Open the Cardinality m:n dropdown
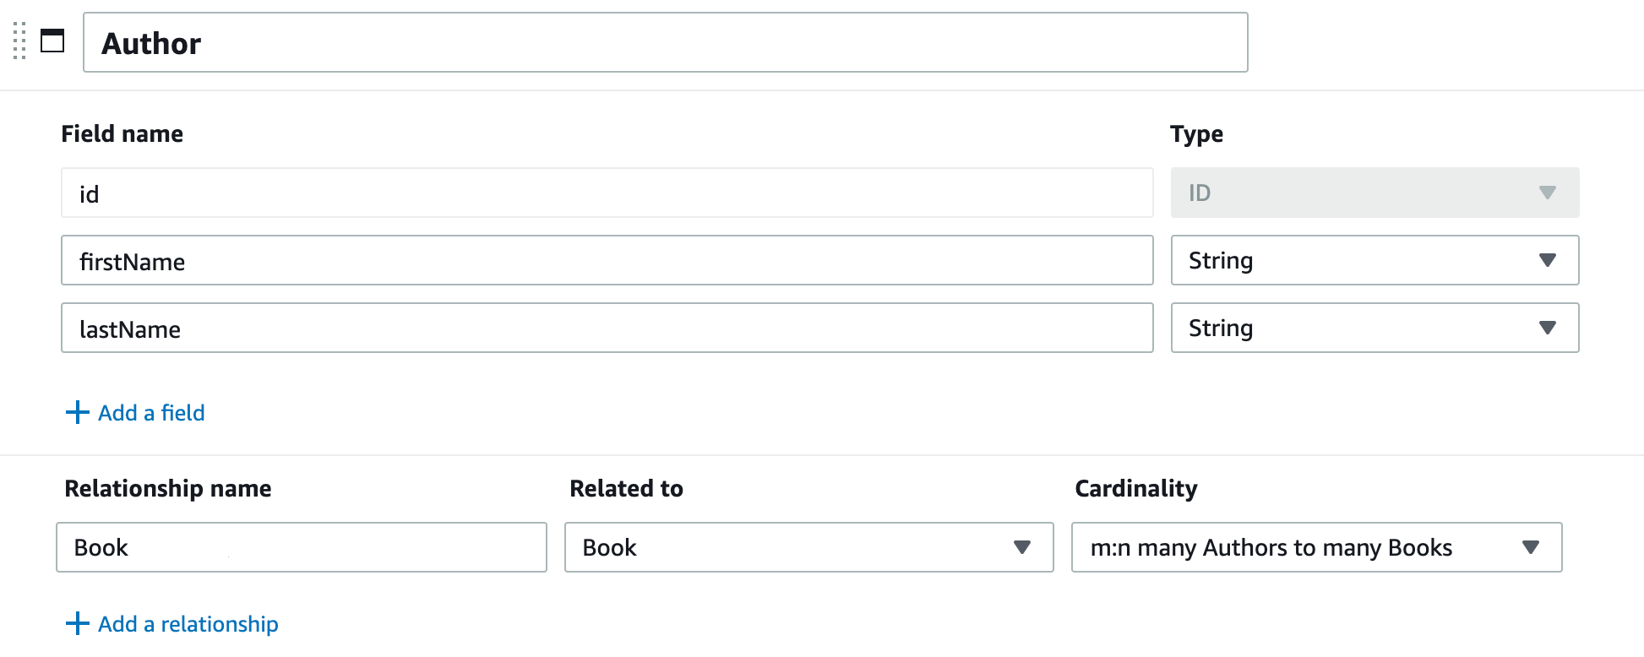 point(1316,547)
